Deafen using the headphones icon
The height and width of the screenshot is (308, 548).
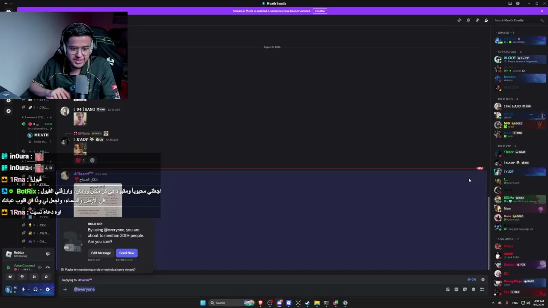(x=36, y=290)
